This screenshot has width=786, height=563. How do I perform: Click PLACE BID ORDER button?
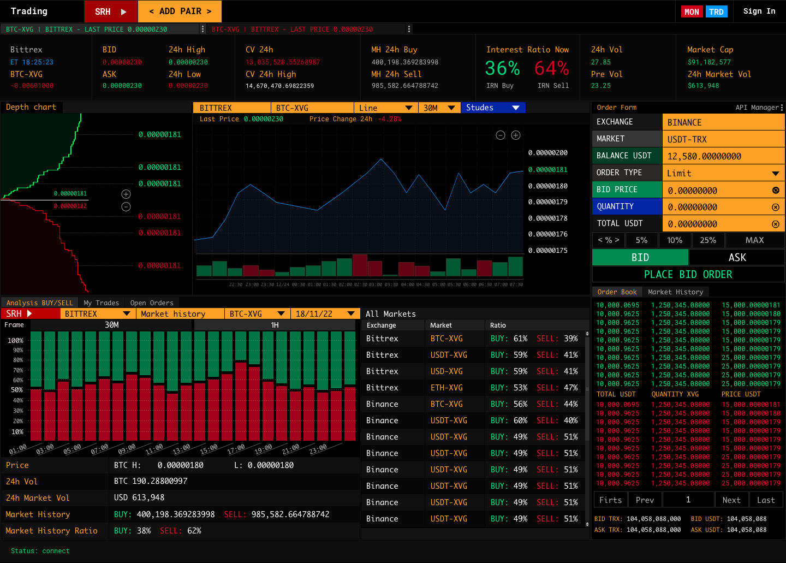pos(688,274)
